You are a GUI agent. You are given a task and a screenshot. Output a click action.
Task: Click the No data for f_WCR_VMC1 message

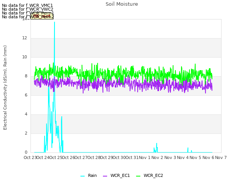coord(27,5)
